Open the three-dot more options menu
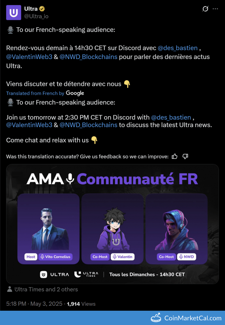225x325 pixels. pos(215,9)
